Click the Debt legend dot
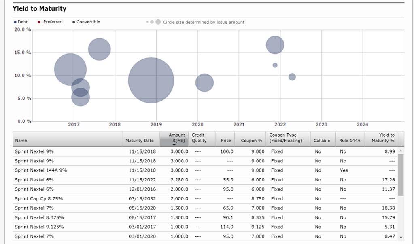This screenshot has height=244, width=414. click(15, 22)
